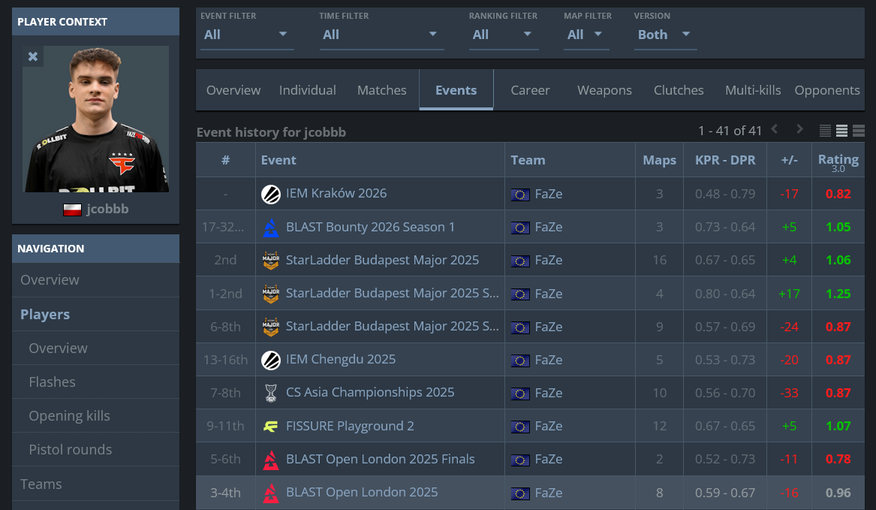876x510 pixels.
Task: Sort table by Maps column
Action: [659, 160]
